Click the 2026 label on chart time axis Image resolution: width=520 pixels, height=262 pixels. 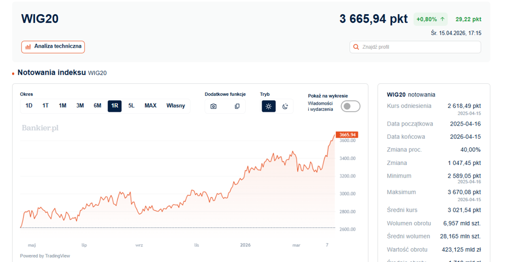[x=245, y=245]
